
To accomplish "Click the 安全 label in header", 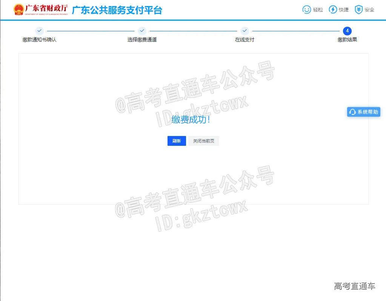I will point(369,10).
